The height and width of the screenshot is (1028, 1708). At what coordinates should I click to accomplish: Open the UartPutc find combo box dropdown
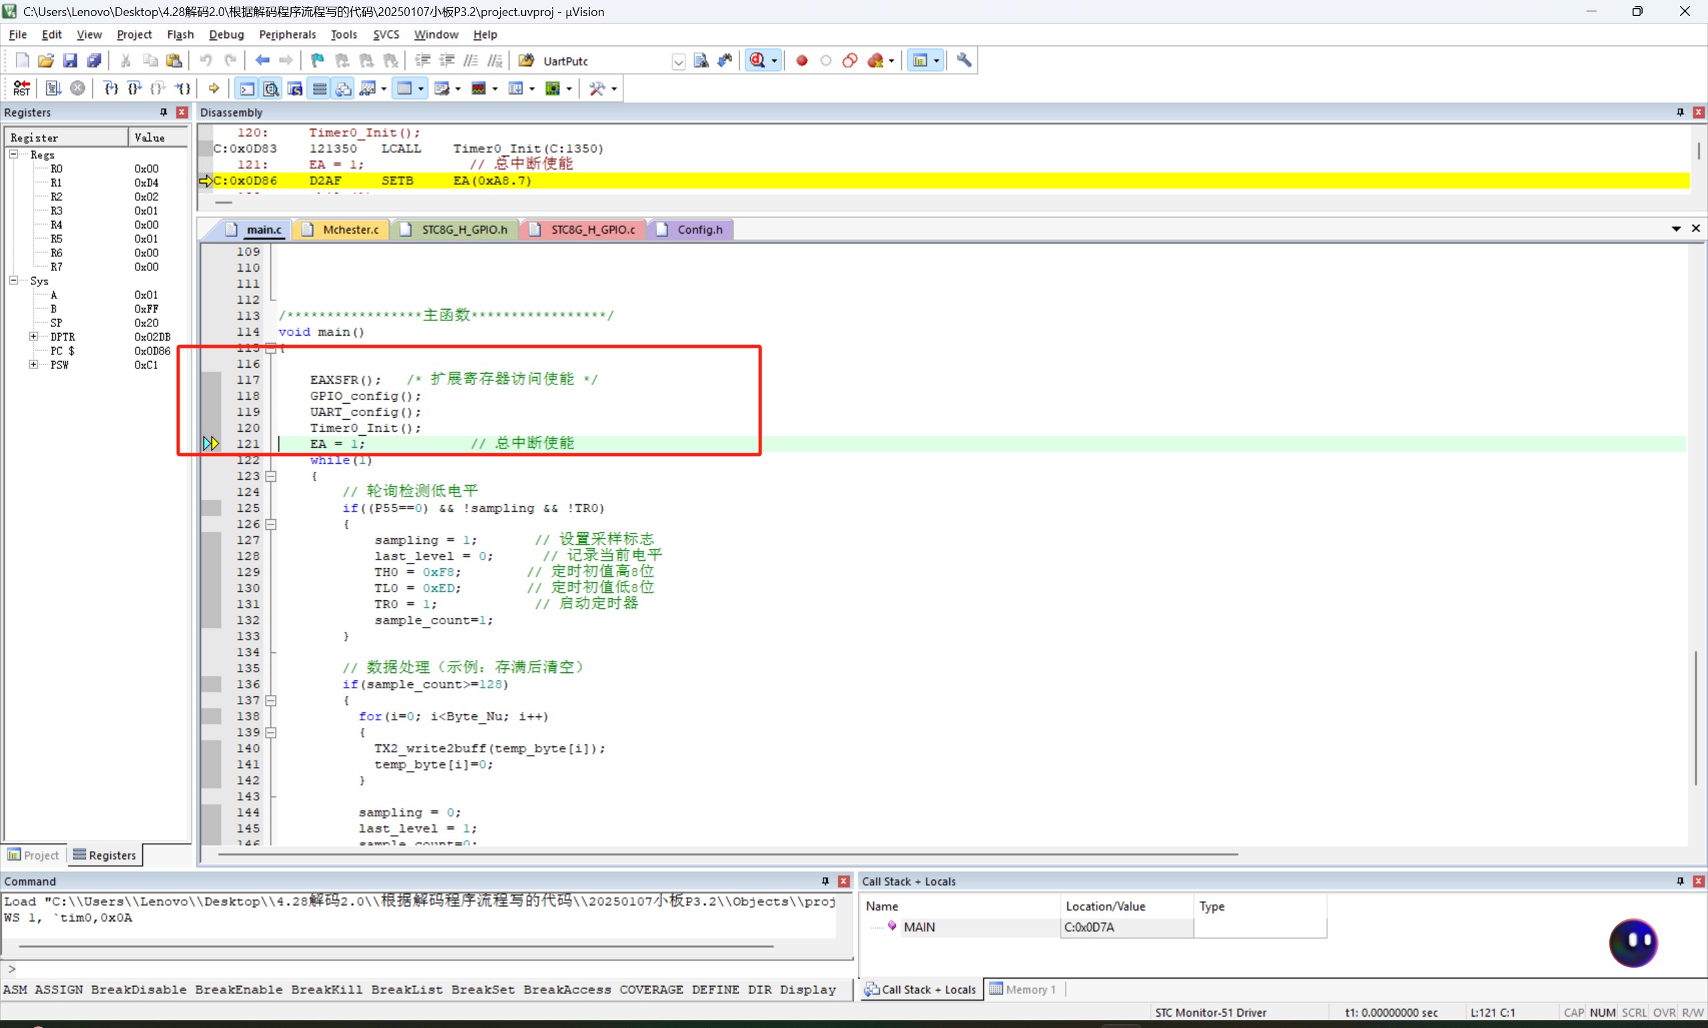click(x=678, y=61)
